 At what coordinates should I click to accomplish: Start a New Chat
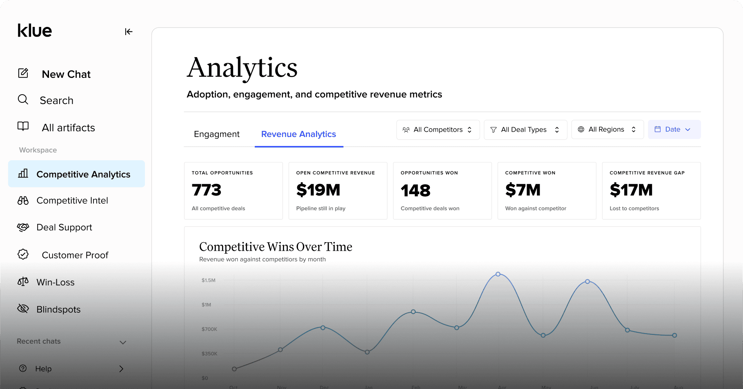click(66, 74)
